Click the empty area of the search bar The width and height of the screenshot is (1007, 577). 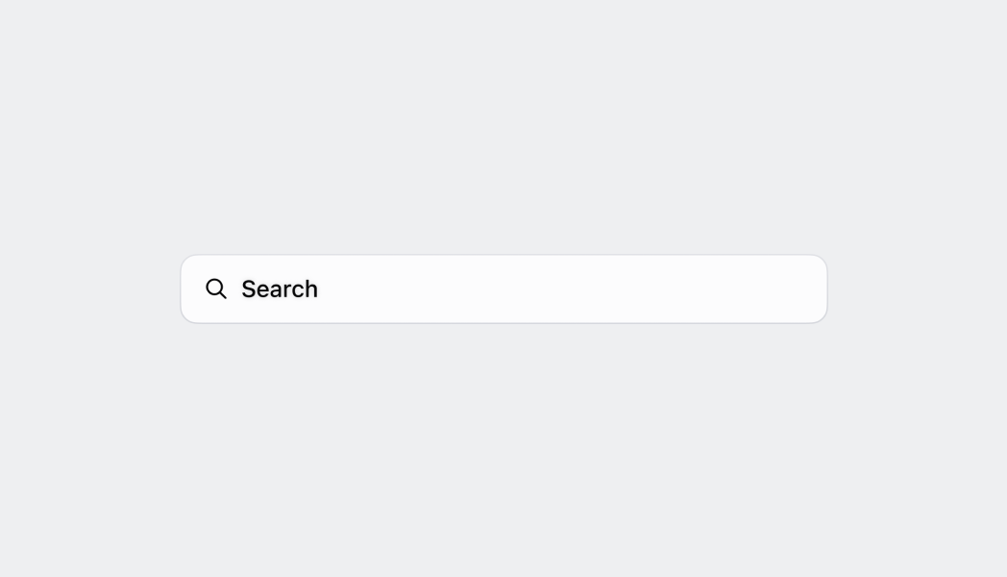[x=577, y=288]
